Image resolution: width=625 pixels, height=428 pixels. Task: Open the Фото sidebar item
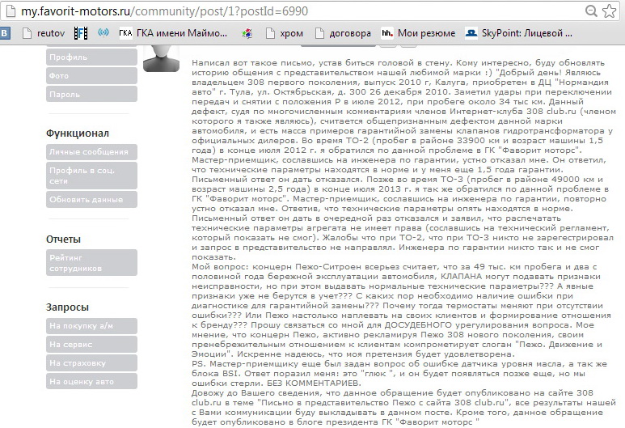click(91, 76)
